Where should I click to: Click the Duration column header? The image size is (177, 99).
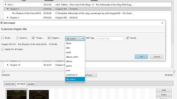point(49,1)
